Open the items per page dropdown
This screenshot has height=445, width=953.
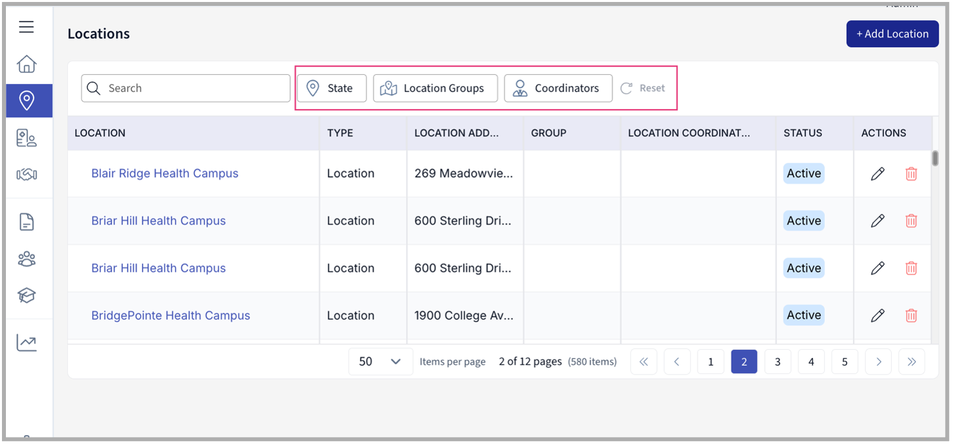tap(380, 362)
